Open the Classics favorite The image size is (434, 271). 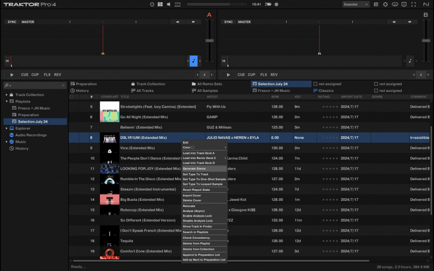pos(323,90)
